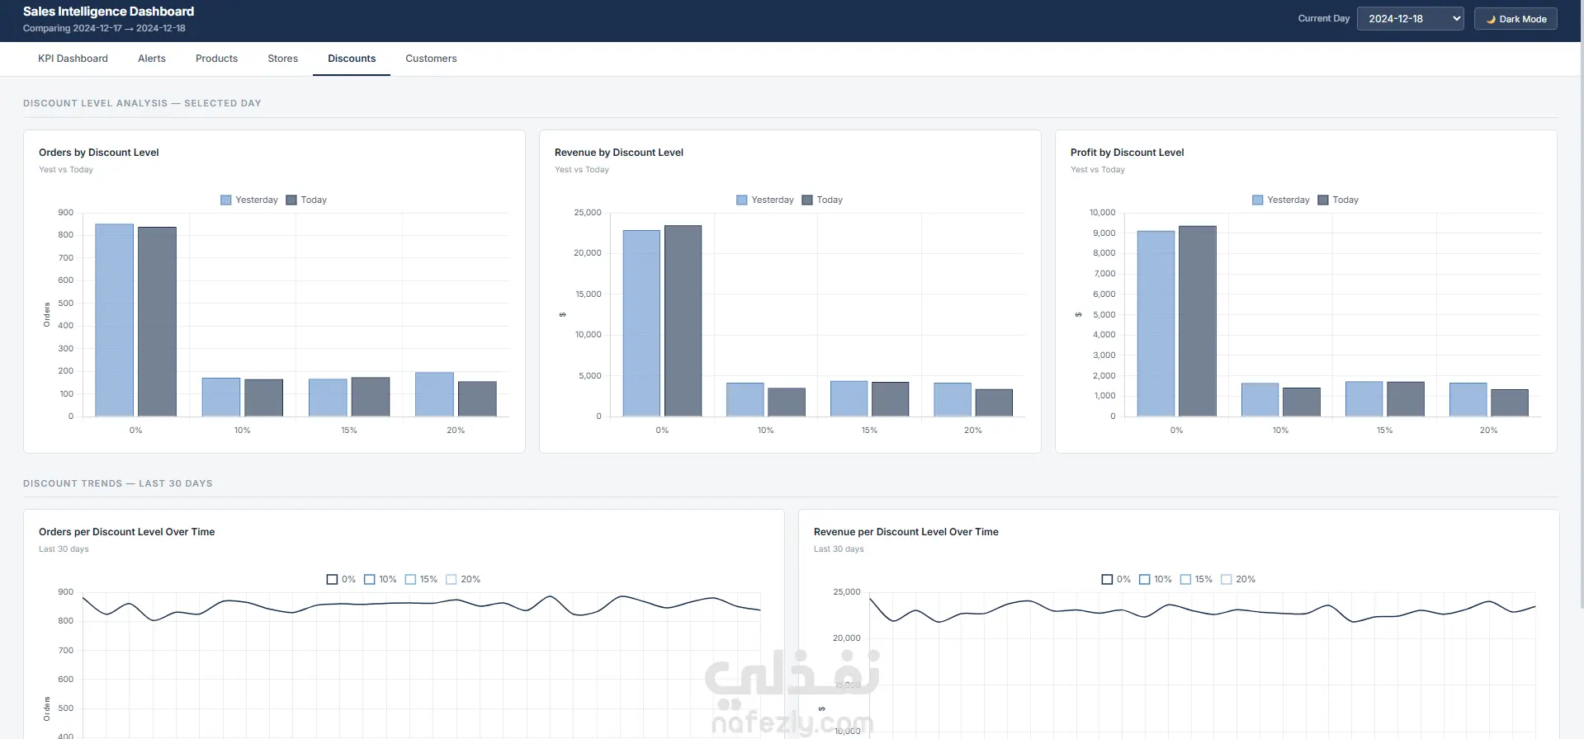Open the KPI Dashboard tab

click(x=73, y=59)
